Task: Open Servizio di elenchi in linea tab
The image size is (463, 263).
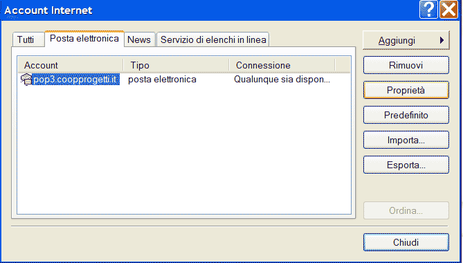Action: click(213, 39)
